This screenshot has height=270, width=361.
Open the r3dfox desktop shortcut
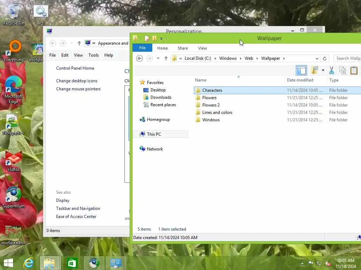(14, 161)
